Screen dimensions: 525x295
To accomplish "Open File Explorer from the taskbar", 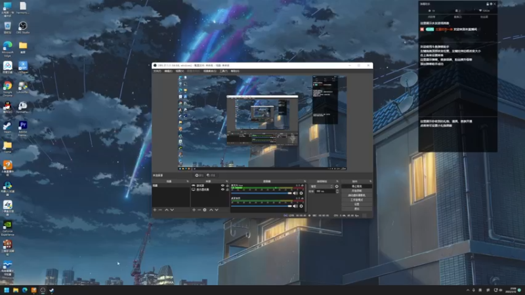I will [x=16, y=290].
